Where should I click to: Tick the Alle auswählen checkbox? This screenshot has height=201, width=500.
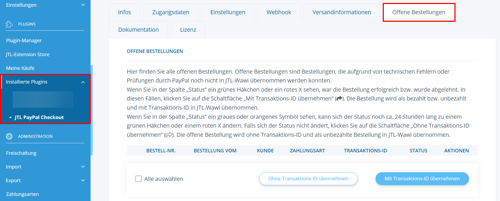click(x=139, y=179)
